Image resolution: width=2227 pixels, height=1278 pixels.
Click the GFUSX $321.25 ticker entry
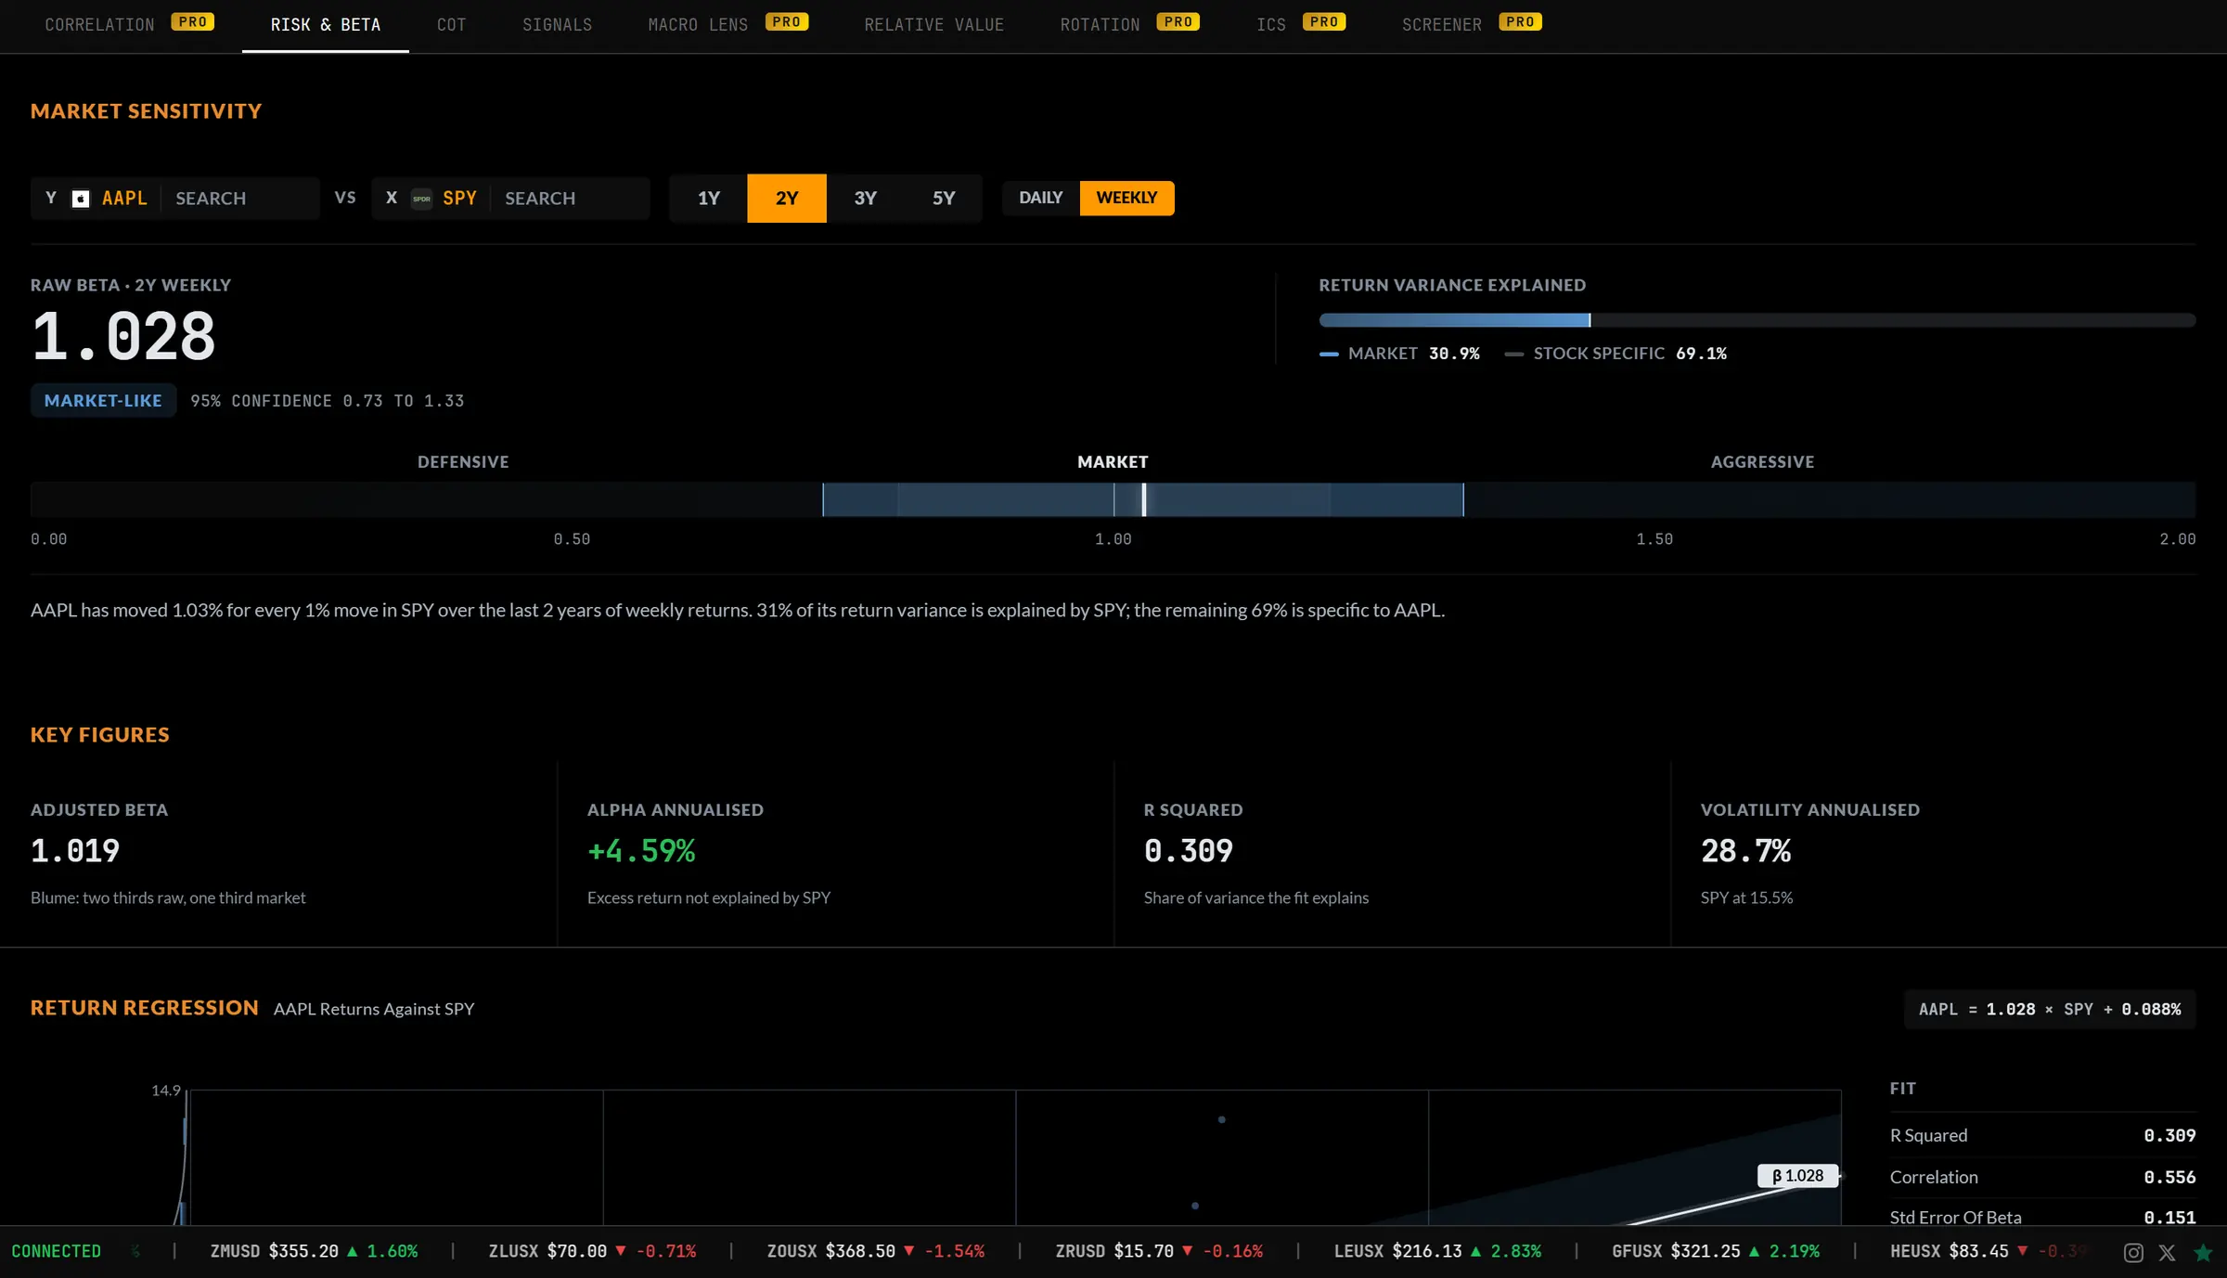click(x=1716, y=1252)
